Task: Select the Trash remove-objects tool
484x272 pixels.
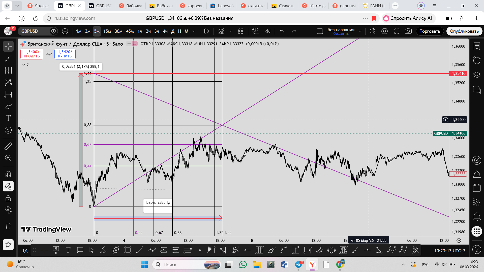Action: (8, 226)
